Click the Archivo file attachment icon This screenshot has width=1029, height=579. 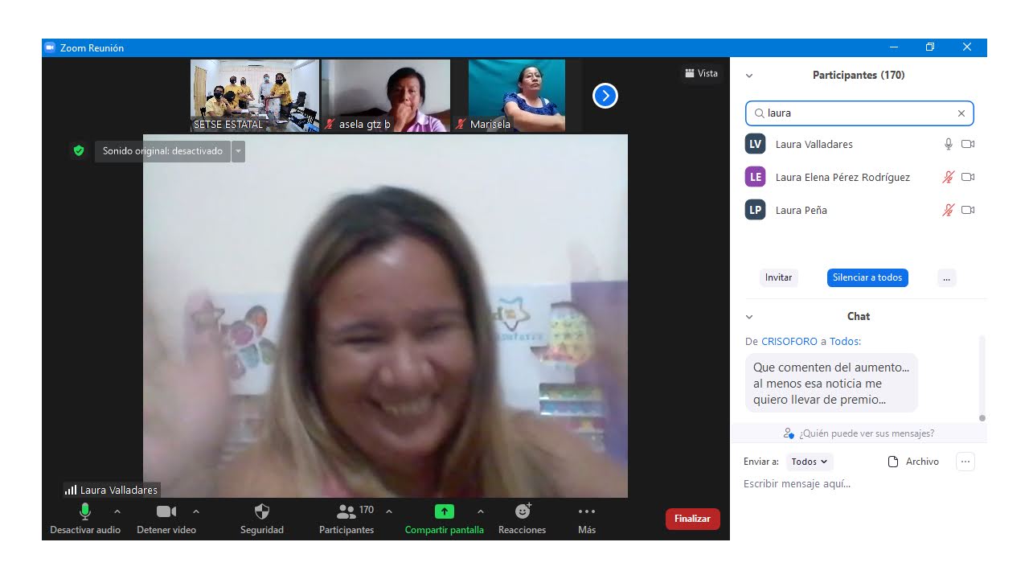[892, 462]
